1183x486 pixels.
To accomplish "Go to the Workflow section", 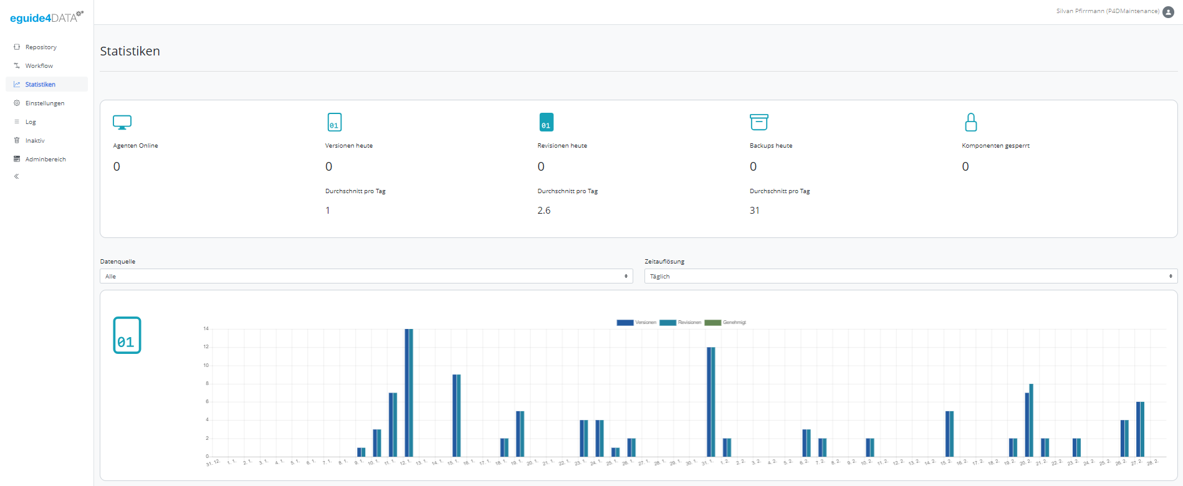I will (39, 66).
